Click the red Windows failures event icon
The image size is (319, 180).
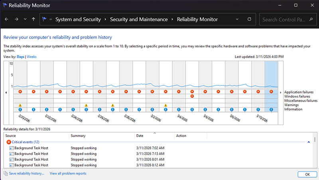[192, 96]
